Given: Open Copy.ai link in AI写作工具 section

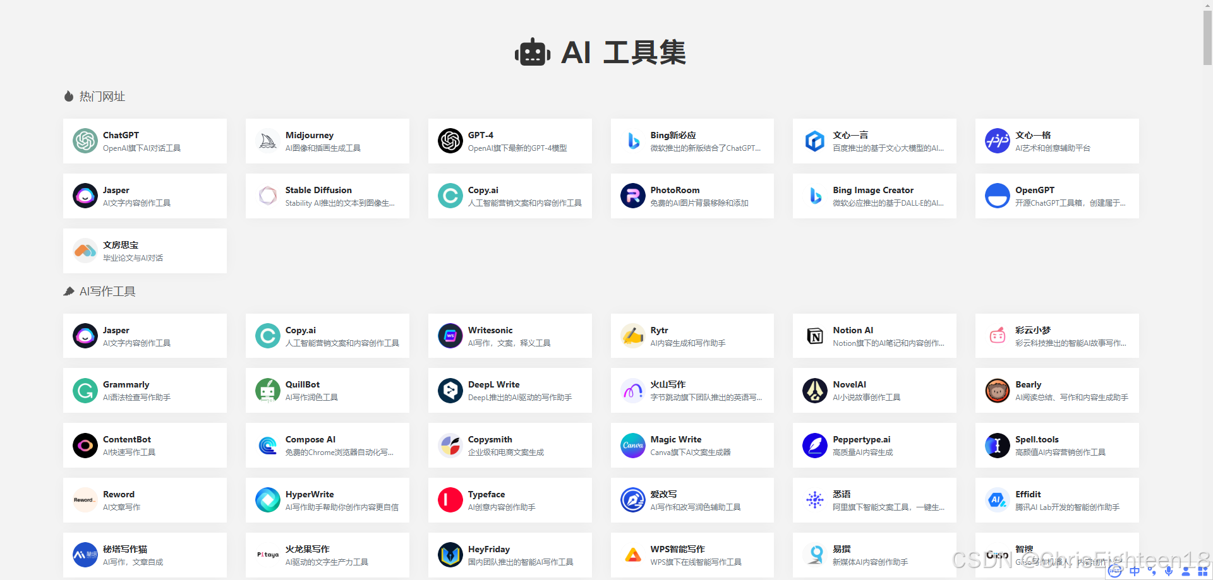Looking at the screenshot, I should point(327,336).
